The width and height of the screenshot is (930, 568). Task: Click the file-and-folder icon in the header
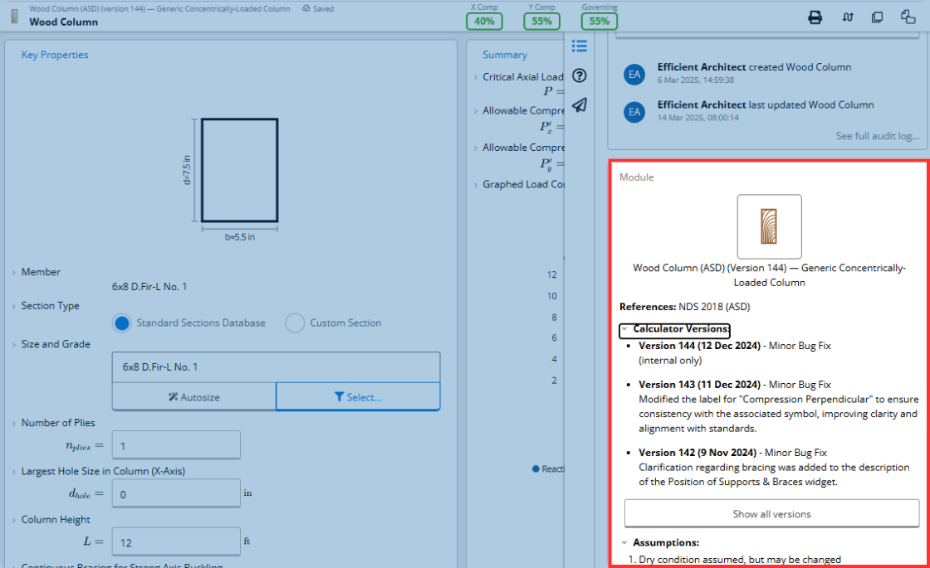click(x=908, y=17)
